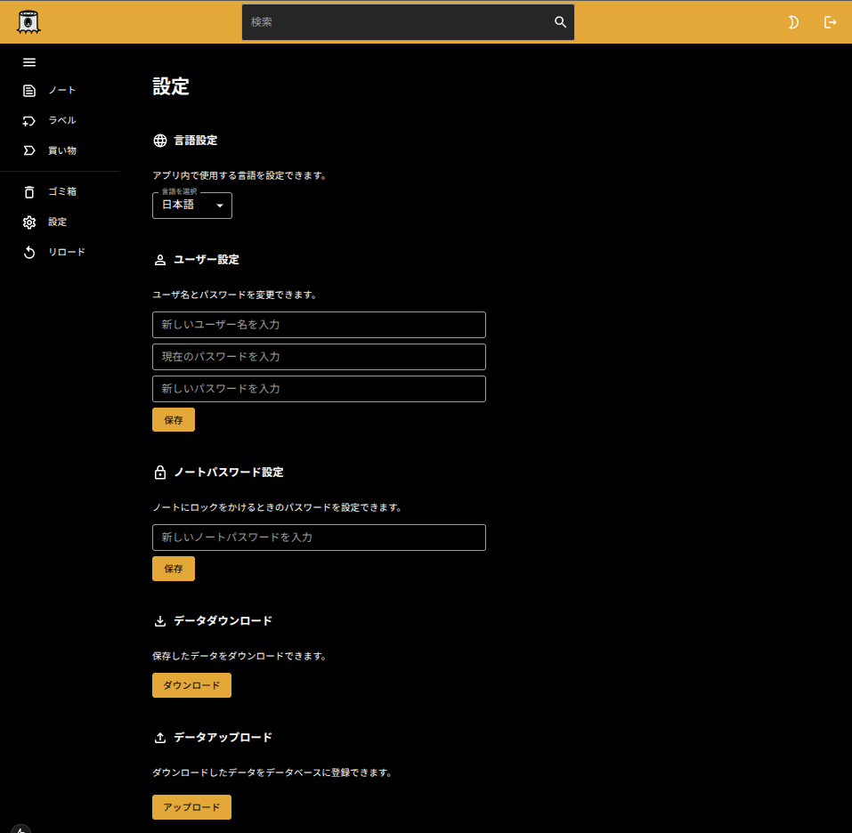Screen dimensions: 852x833
Task: Click the app logo in the header
Action: (28, 22)
